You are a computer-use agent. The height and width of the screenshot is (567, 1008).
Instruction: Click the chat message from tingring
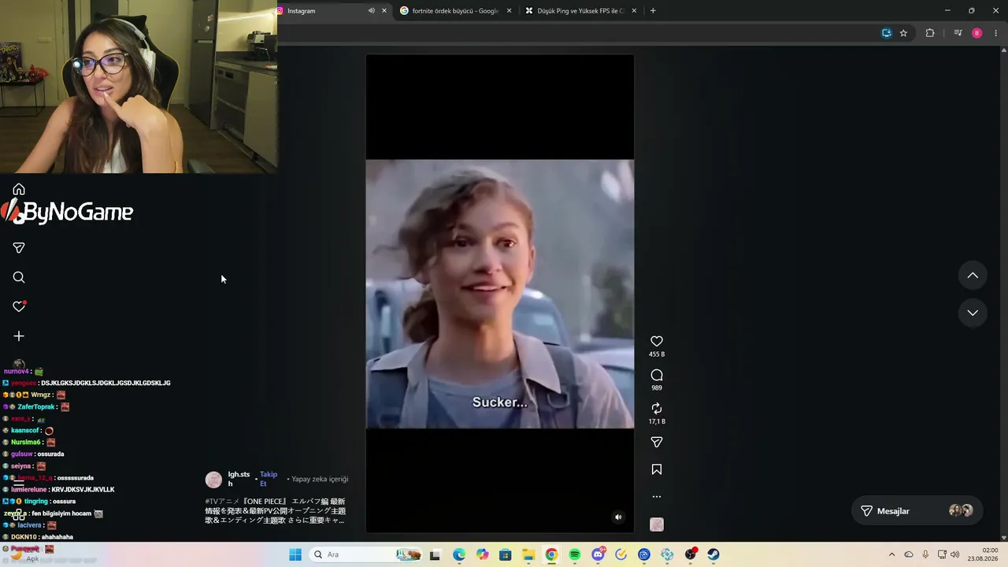click(x=39, y=502)
